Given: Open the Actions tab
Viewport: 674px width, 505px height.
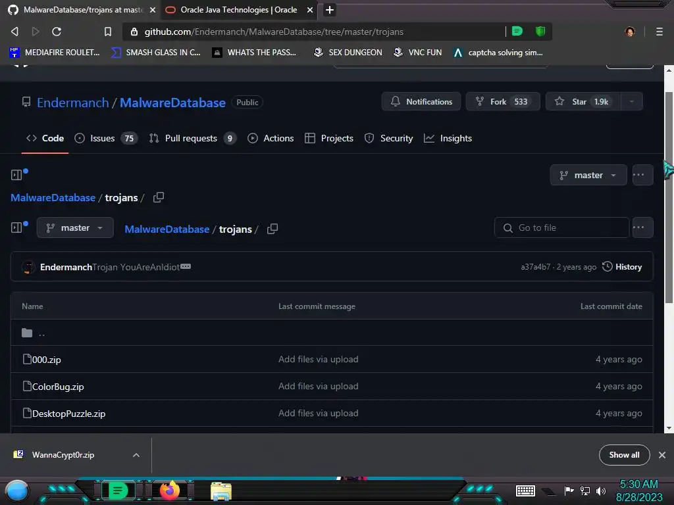Looking at the screenshot, I should point(271,138).
